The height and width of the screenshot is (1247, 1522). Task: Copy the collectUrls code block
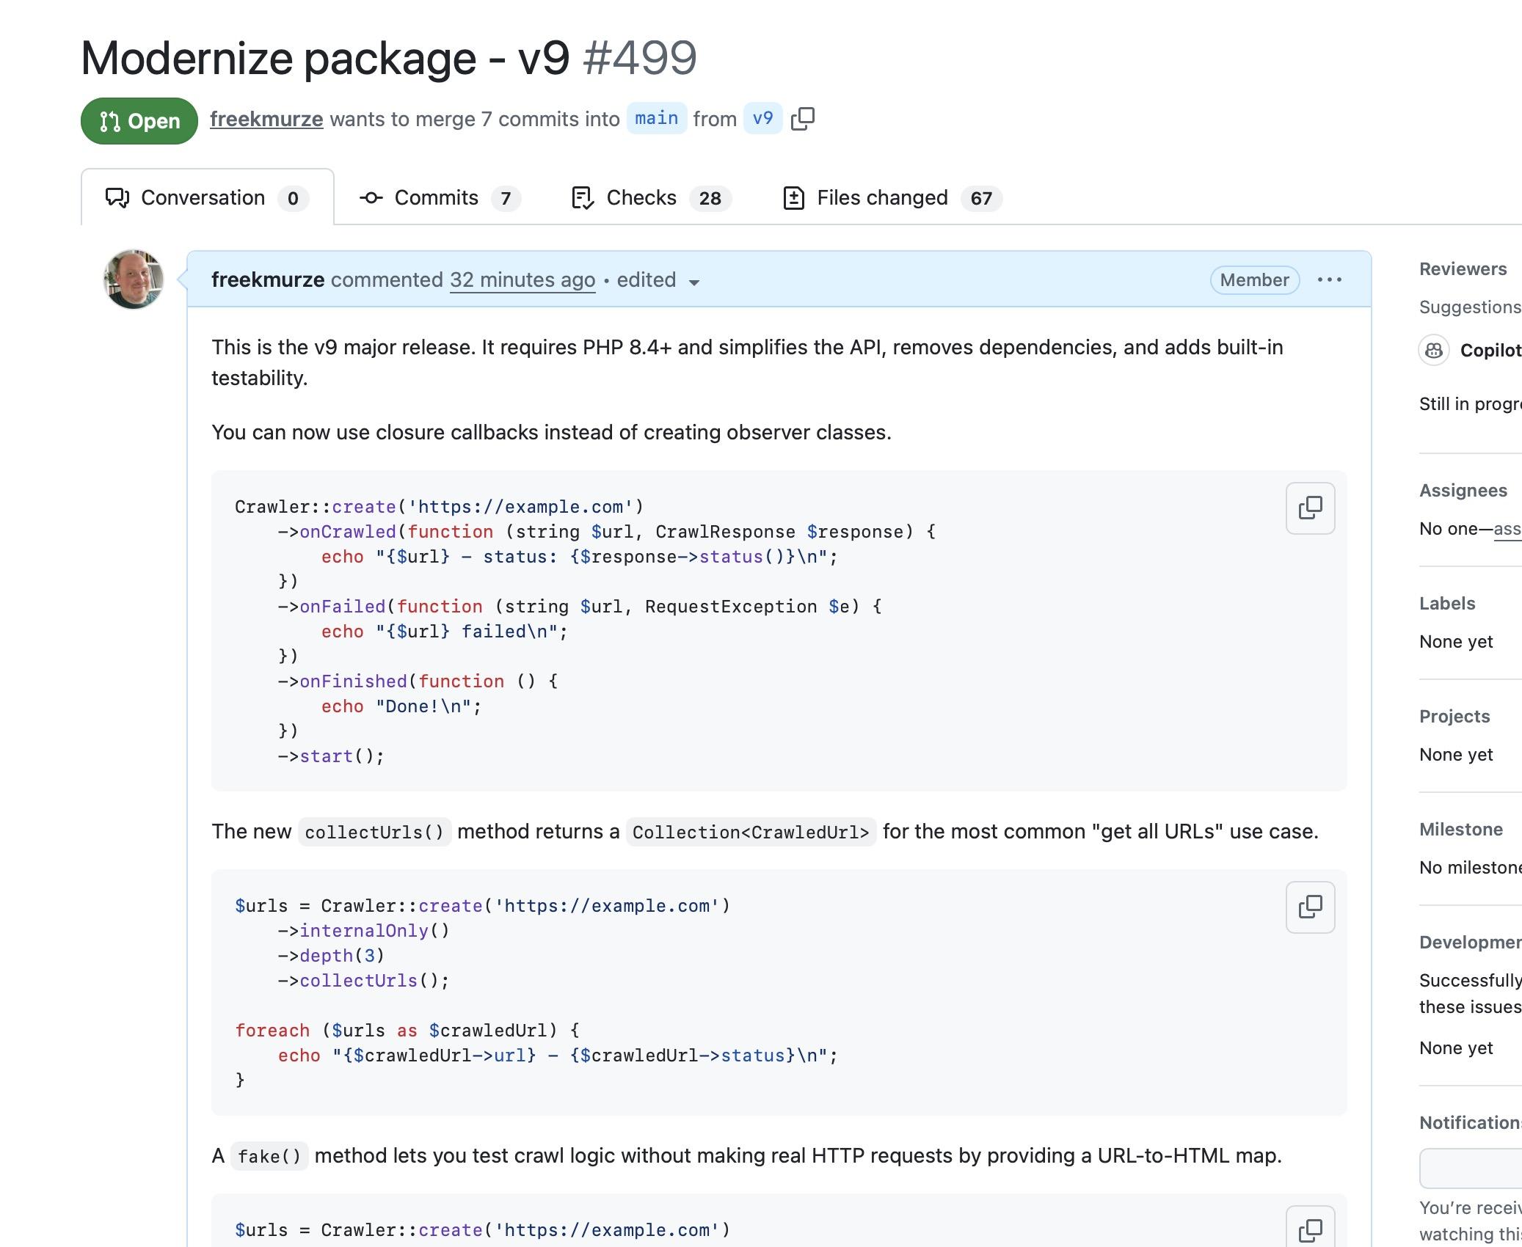click(1310, 907)
